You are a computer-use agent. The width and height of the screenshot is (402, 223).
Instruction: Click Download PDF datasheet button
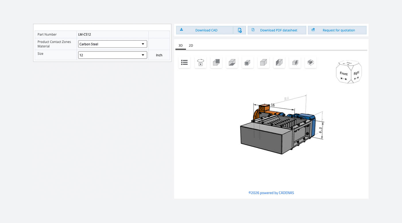tap(277, 30)
